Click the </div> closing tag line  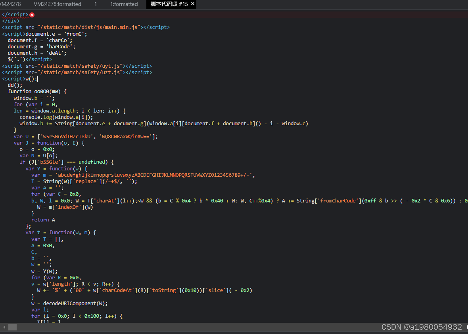pos(11,21)
